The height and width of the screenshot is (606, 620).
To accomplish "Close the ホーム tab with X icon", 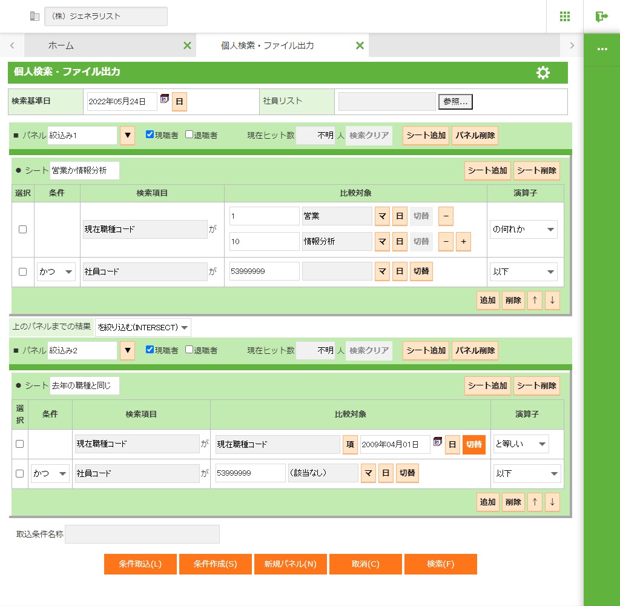I will [x=187, y=45].
